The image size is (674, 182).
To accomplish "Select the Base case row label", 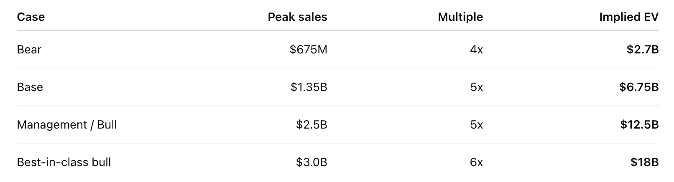I will click(30, 87).
